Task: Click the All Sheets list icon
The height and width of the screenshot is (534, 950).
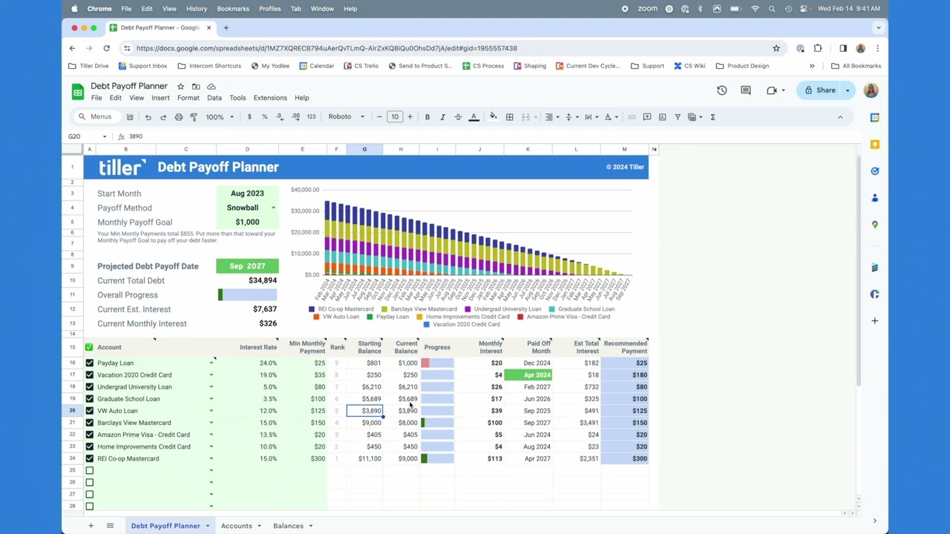Action: [110, 526]
